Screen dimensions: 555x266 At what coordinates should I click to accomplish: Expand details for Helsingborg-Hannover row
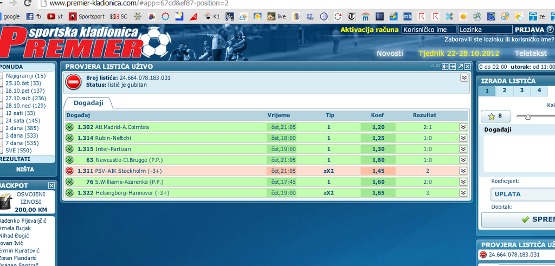463,193
